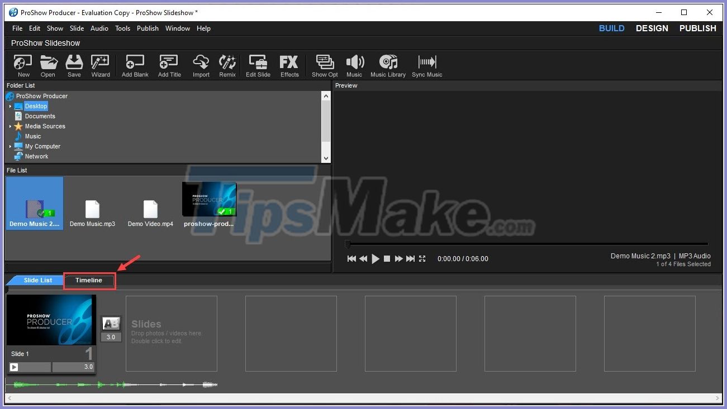The width and height of the screenshot is (727, 409).
Task: Click the Add Blank slide icon
Action: [x=135, y=65]
